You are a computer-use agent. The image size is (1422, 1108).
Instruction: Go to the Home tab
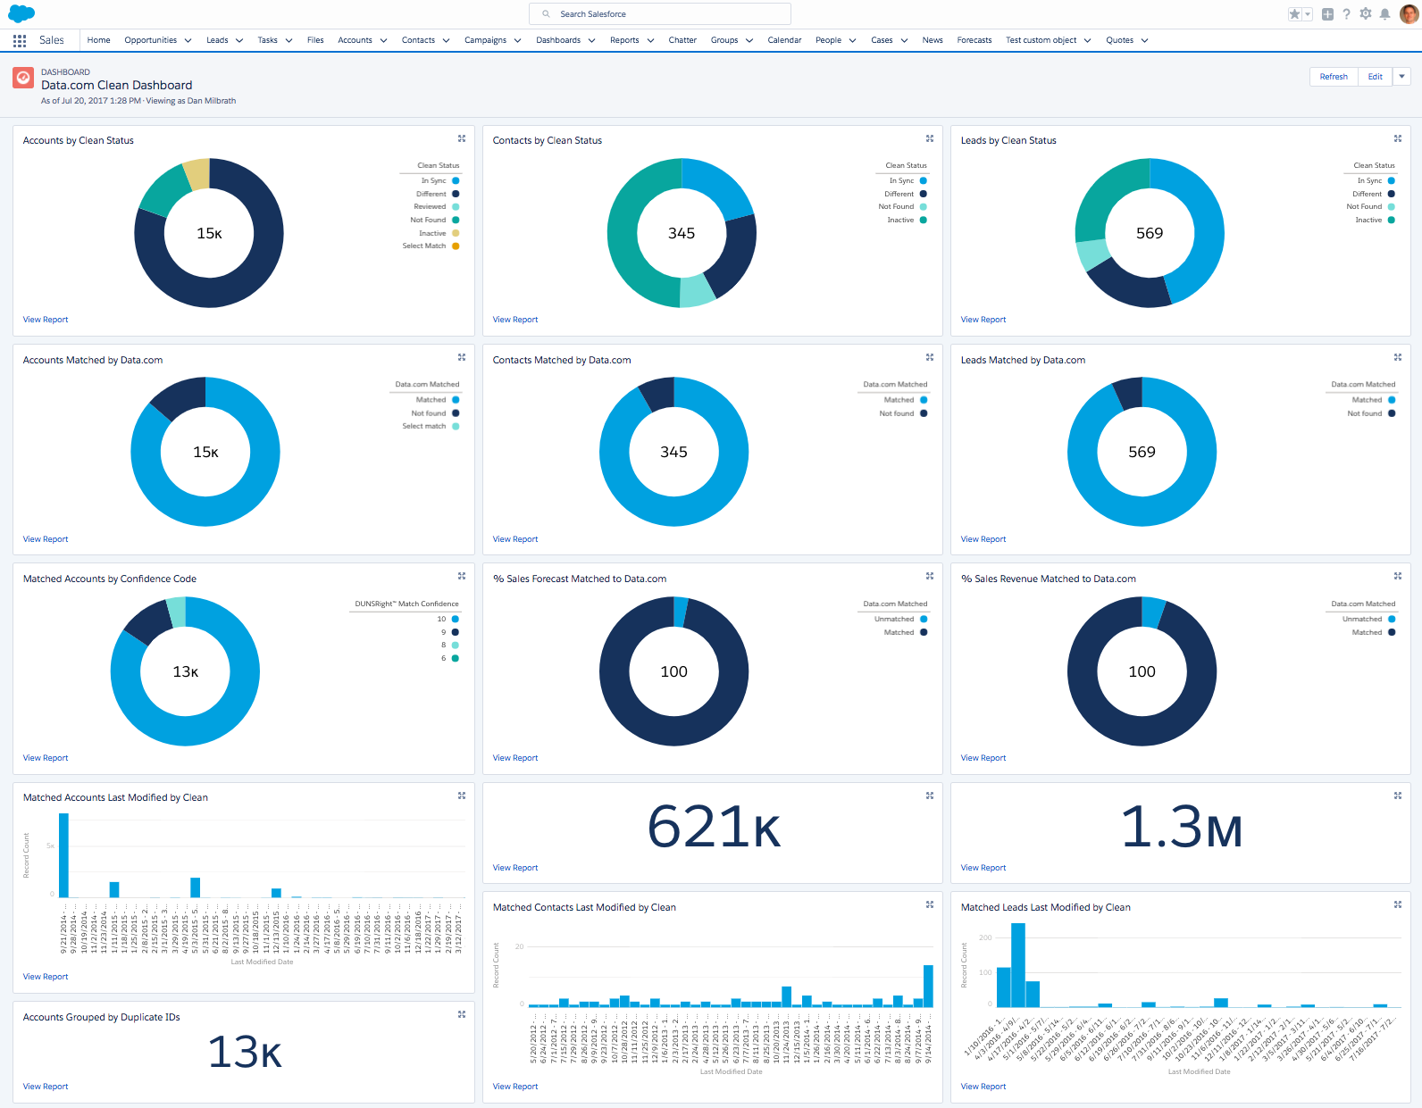[x=98, y=40]
